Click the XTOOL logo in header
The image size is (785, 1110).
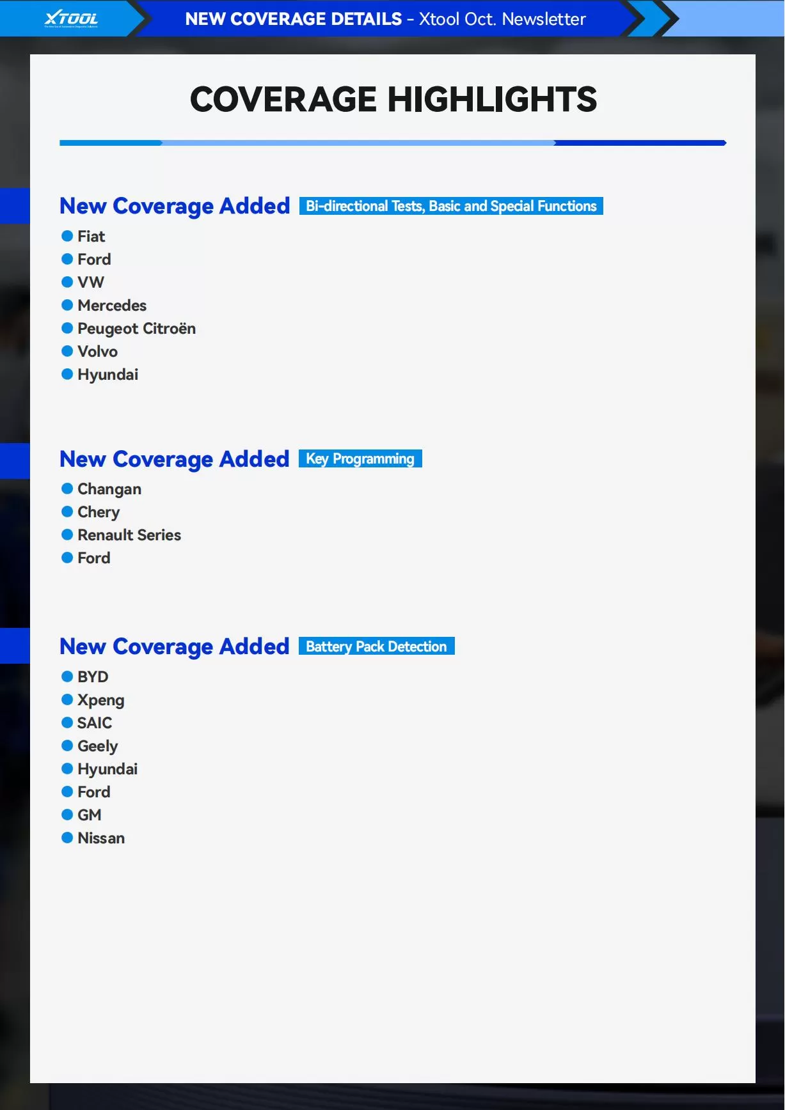coord(71,19)
